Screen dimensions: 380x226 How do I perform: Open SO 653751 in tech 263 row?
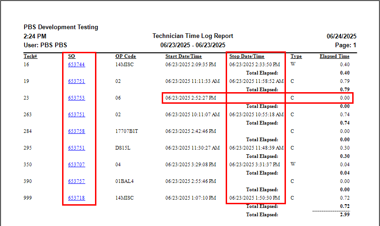[76, 114]
